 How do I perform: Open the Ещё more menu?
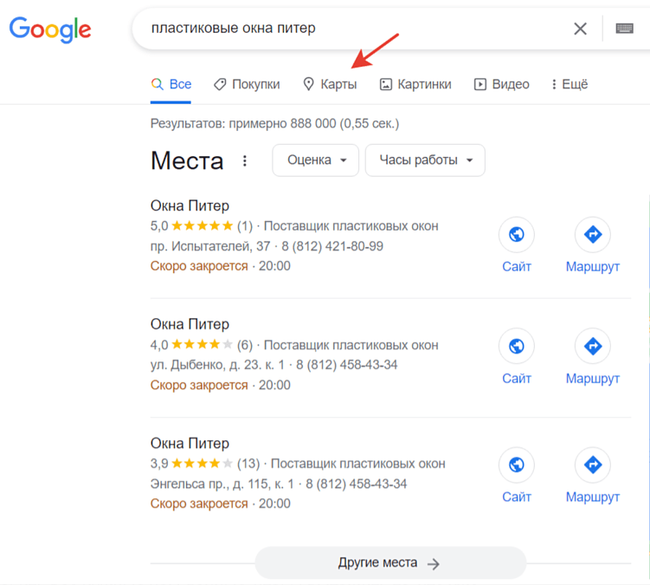(x=569, y=84)
